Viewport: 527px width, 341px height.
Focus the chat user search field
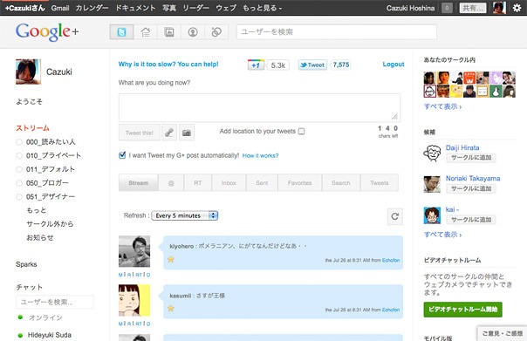click(x=55, y=302)
